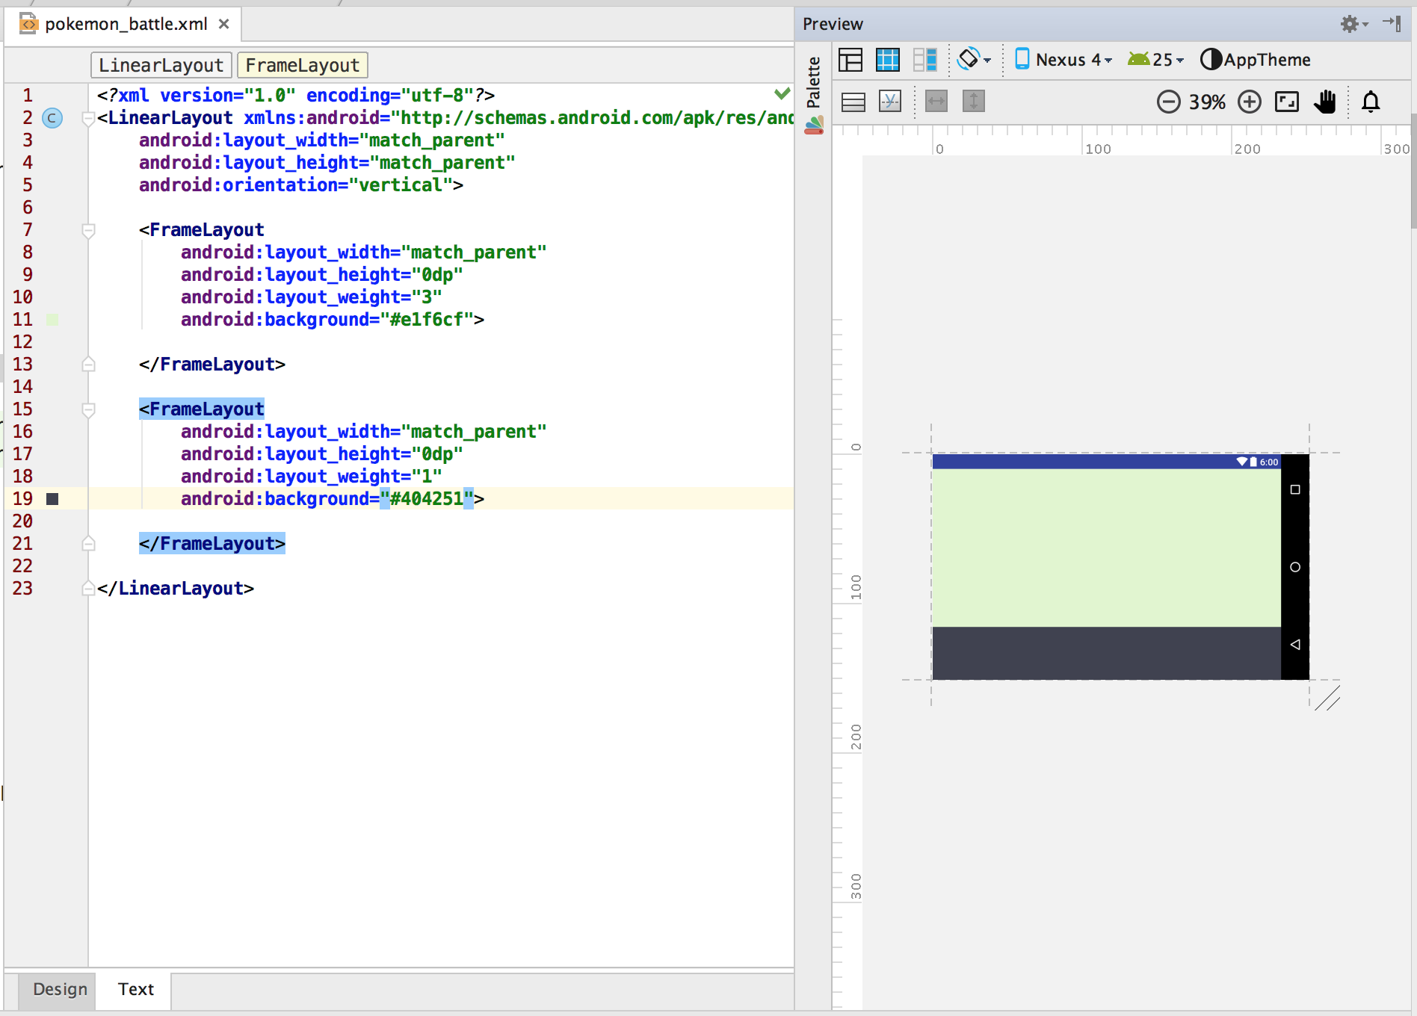Click the vertical LinearLayout orientation icon
The image size is (1417, 1016).
pyautogui.click(x=853, y=102)
